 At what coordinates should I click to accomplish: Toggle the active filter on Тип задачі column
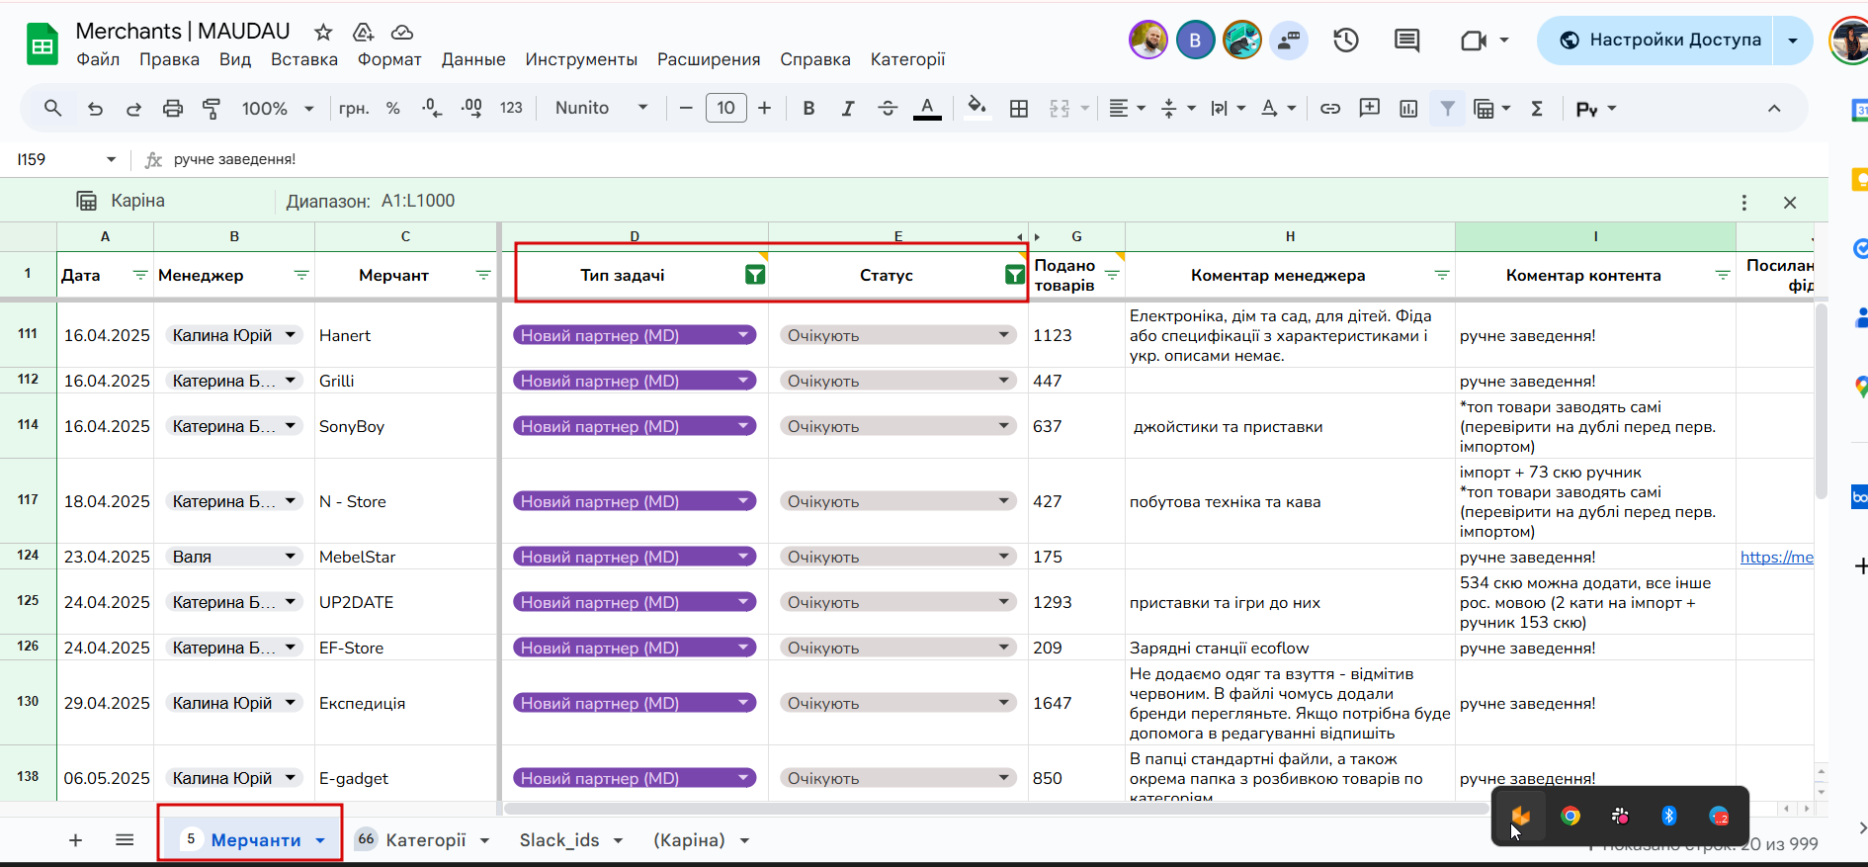(755, 275)
